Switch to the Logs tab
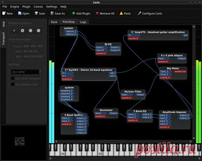Viewport: 202px width, 161px height. [x=83, y=22]
